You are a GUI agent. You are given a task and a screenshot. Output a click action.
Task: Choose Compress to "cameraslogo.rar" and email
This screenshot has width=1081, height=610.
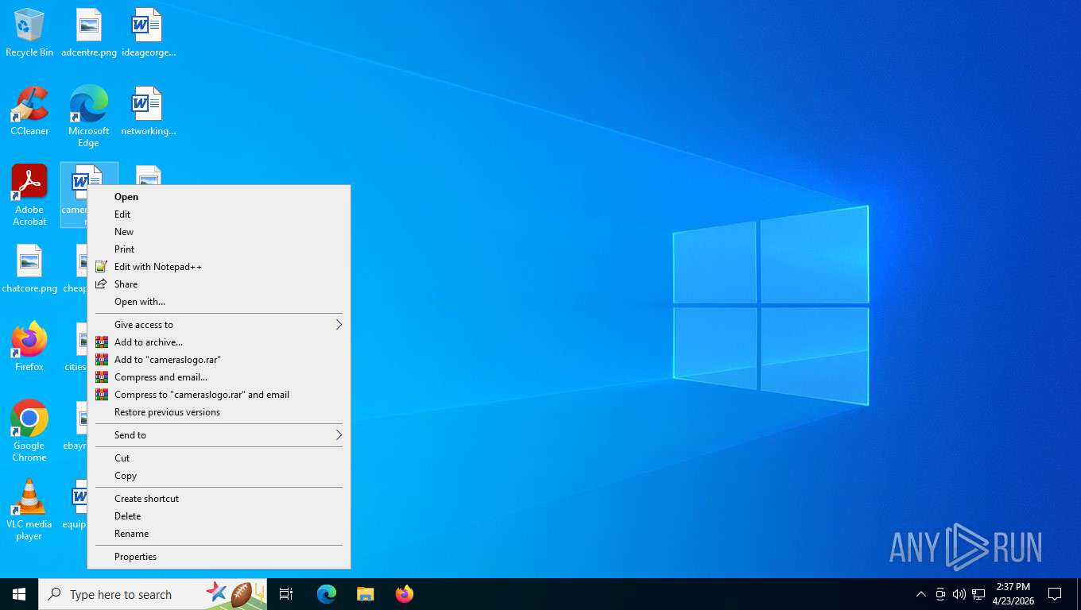[219, 395]
